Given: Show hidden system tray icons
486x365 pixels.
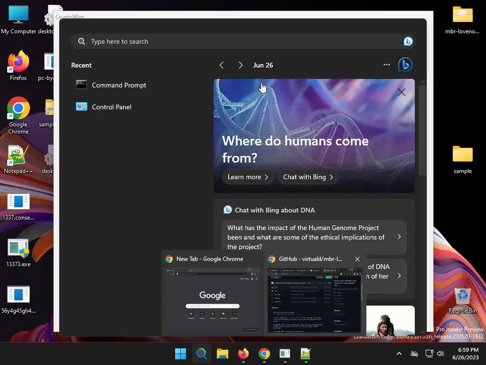Looking at the screenshot, I should 399,354.
